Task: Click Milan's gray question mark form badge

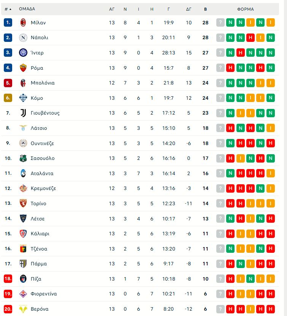Action: tap(220, 22)
